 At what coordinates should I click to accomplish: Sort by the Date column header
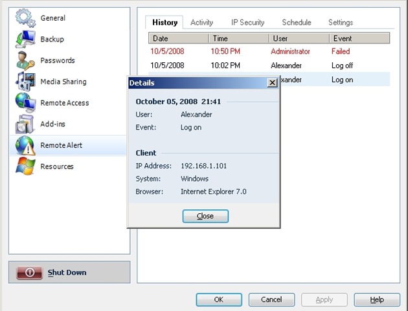[179, 38]
